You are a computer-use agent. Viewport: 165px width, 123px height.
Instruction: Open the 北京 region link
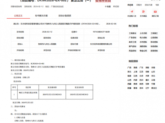[141, 76]
